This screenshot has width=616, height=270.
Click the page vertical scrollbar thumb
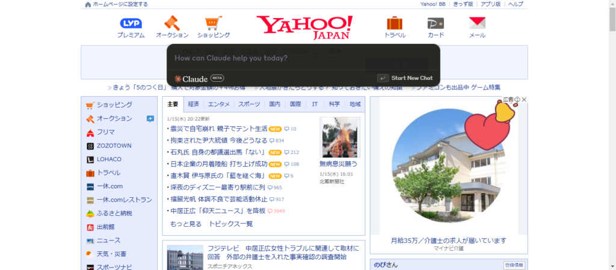pyautogui.click(x=612, y=19)
